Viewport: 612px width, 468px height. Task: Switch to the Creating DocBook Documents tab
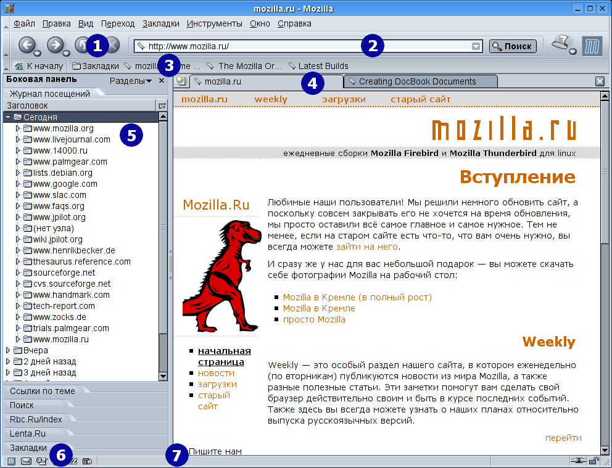click(421, 81)
